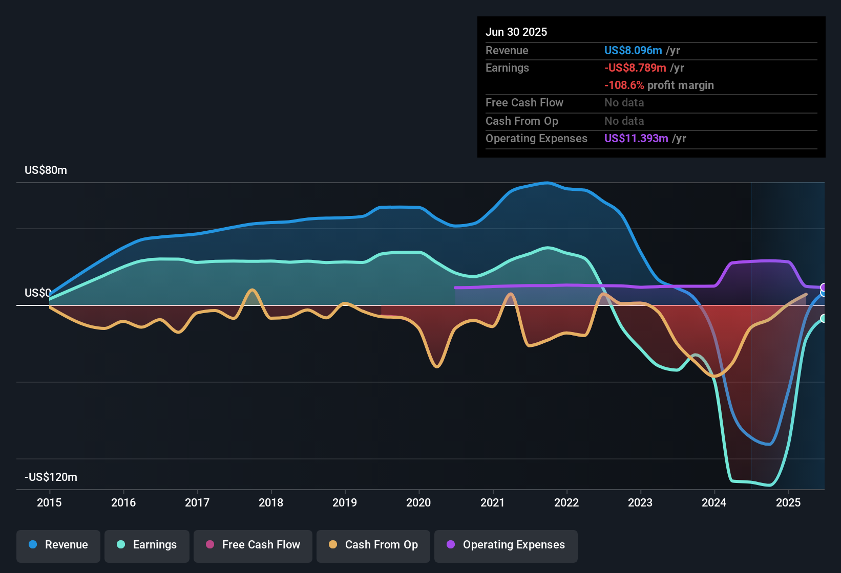The image size is (841, 573).
Task: Click the blue Revenue legend dot
Action: coord(33,545)
